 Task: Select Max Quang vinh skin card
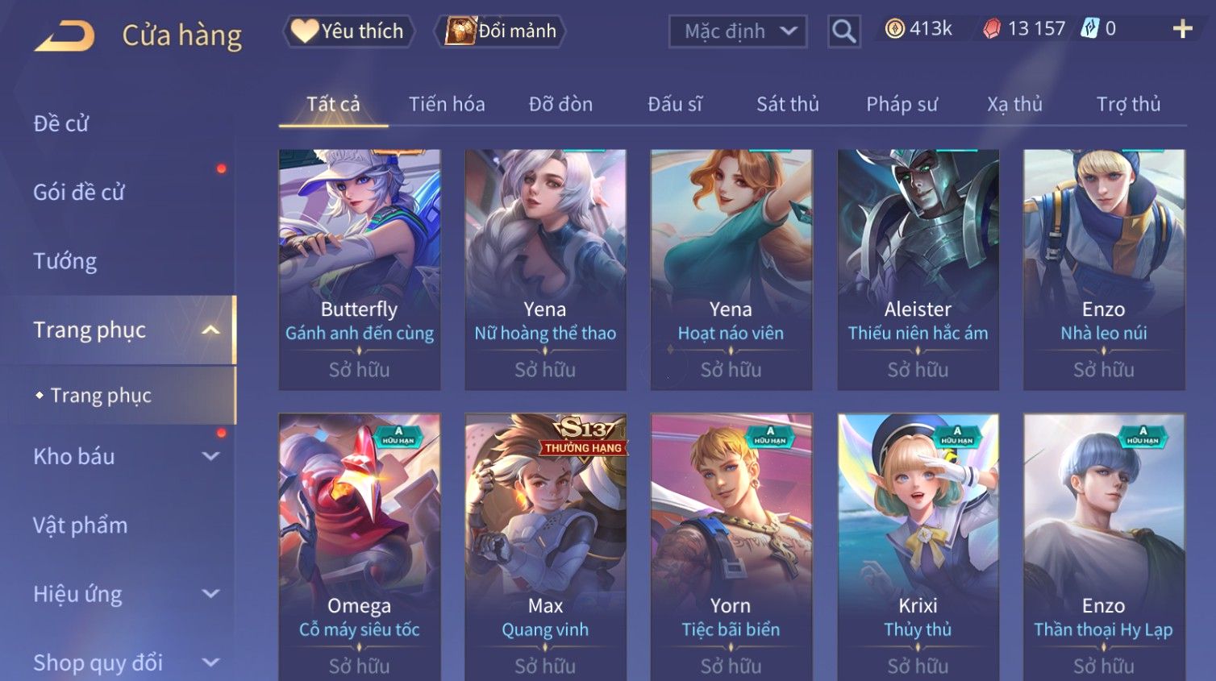click(x=545, y=547)
